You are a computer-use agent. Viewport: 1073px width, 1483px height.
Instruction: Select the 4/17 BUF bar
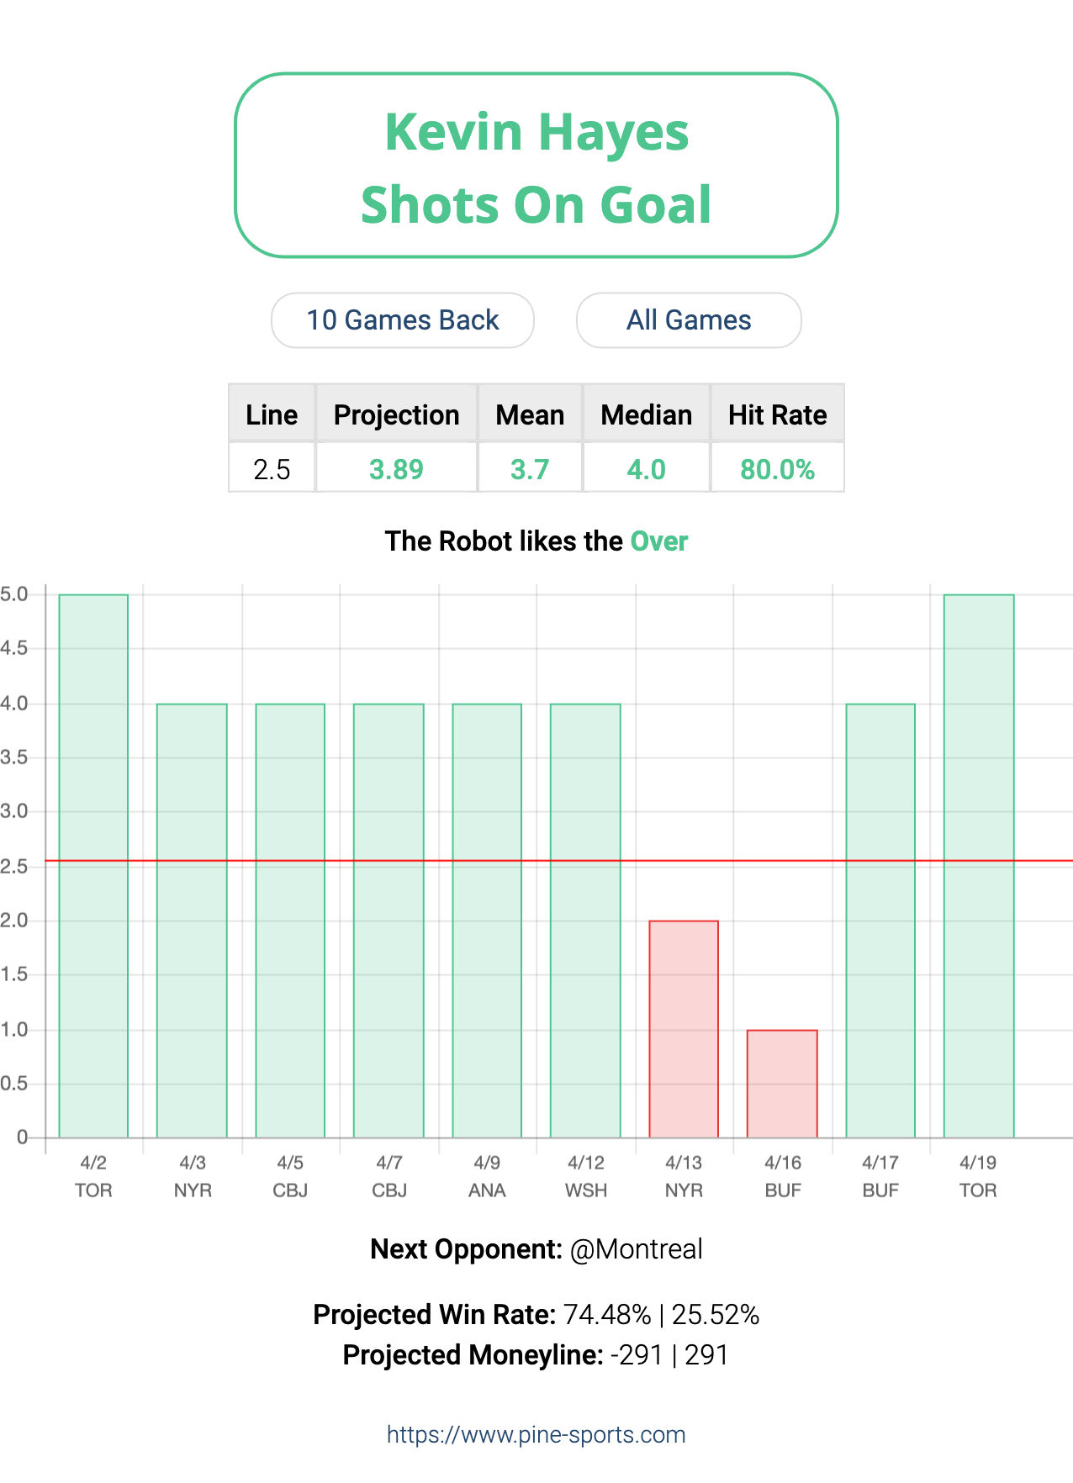tap(880, 921)
